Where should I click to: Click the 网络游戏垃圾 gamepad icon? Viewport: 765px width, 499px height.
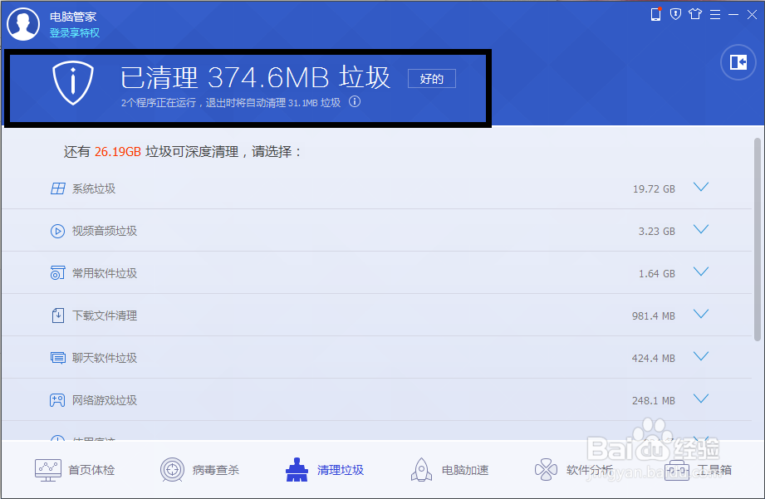pos(57,400)
